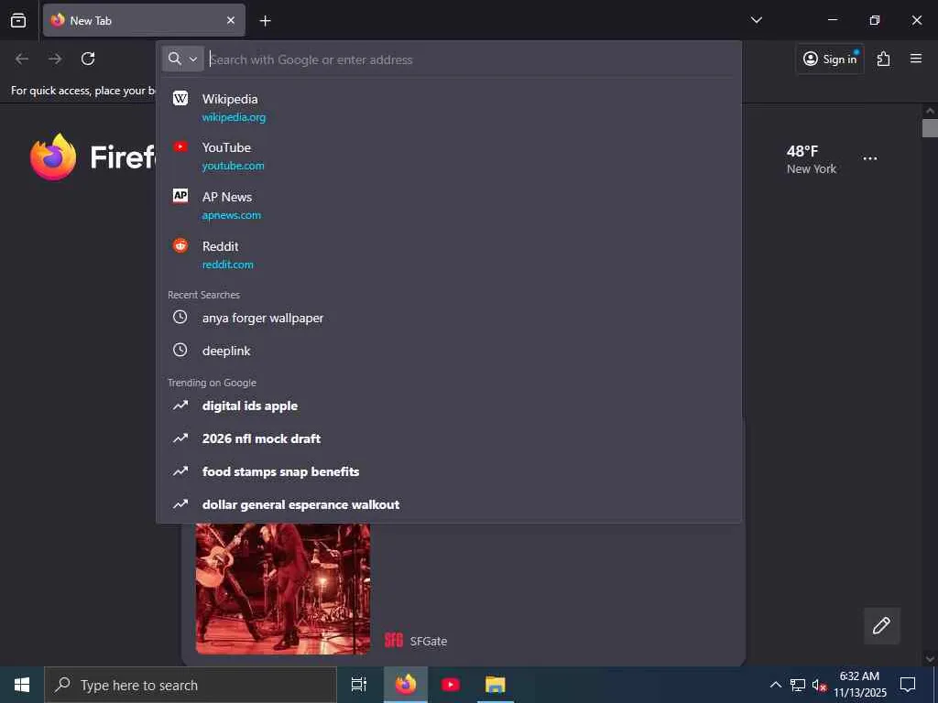Choose the Wikipedia suggestion
The height and width of the screenshot is (703, 938).
click(x=449, y=107)
